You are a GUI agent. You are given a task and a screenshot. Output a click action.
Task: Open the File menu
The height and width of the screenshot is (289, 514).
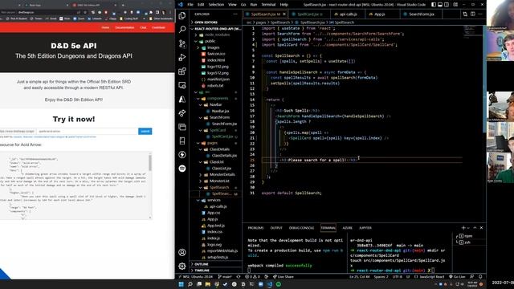pos(190,5)
